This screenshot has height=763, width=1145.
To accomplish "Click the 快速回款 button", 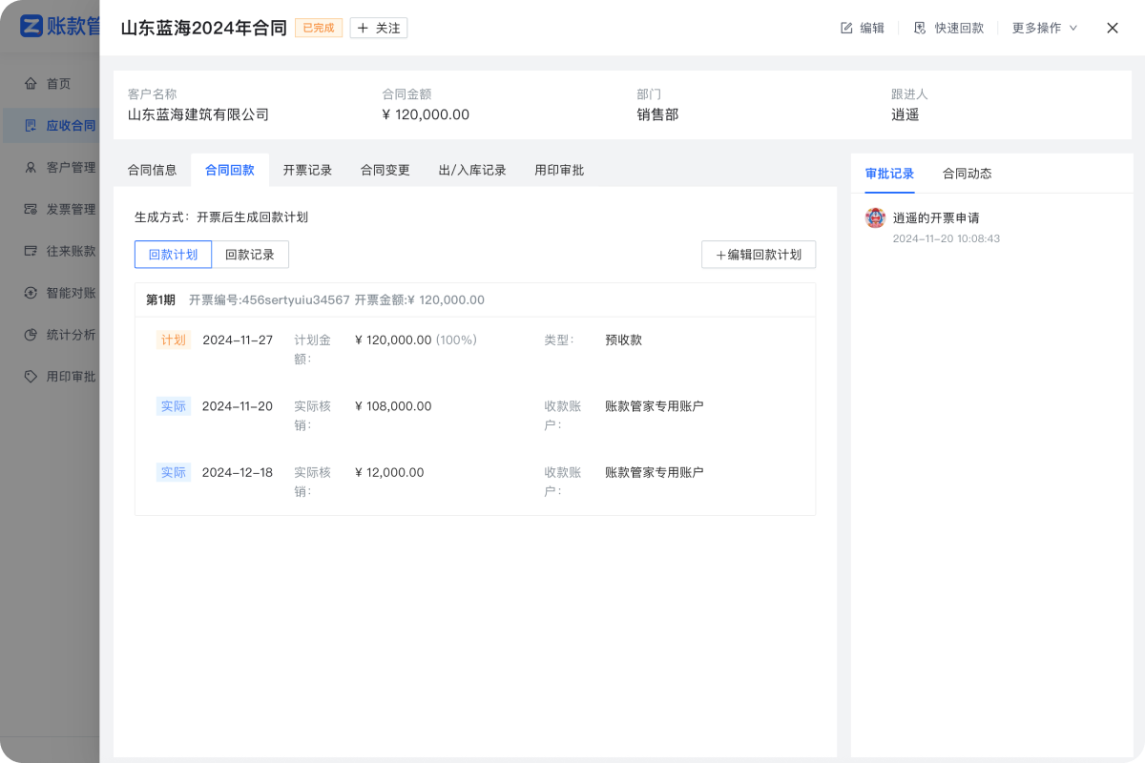I will click(948, 29).
